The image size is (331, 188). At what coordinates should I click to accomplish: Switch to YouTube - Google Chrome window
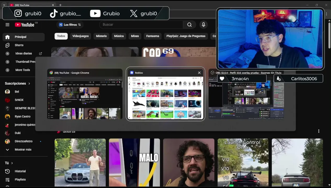click(85, 94)
